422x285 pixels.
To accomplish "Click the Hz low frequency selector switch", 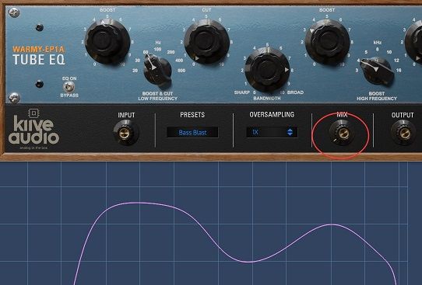I will pyautogui.click(x=157, y=71).
